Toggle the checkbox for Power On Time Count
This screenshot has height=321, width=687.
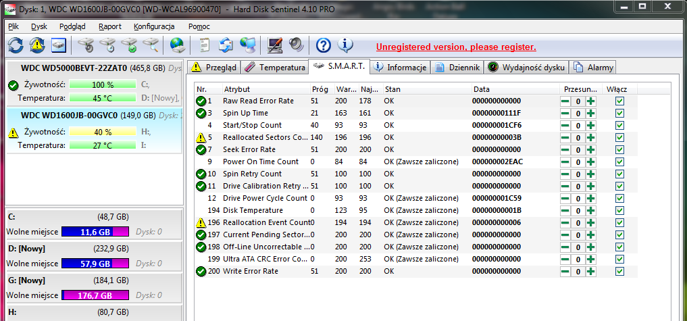pyautogui.click(x=619, y=162)
